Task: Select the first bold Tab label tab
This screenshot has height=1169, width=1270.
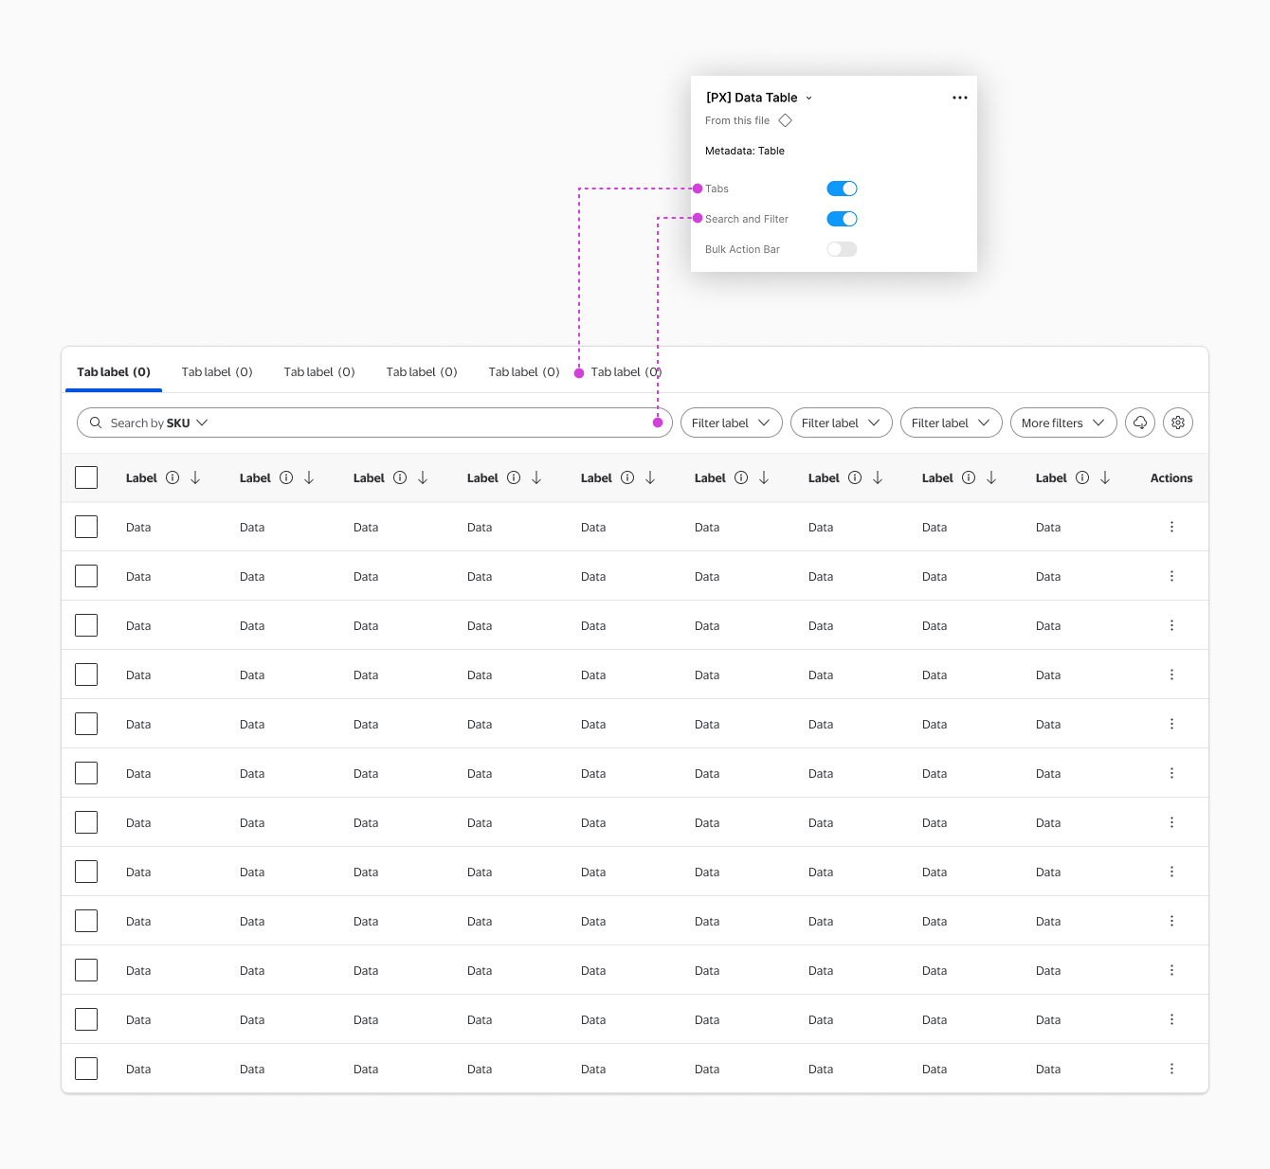Action: point(114,372)
